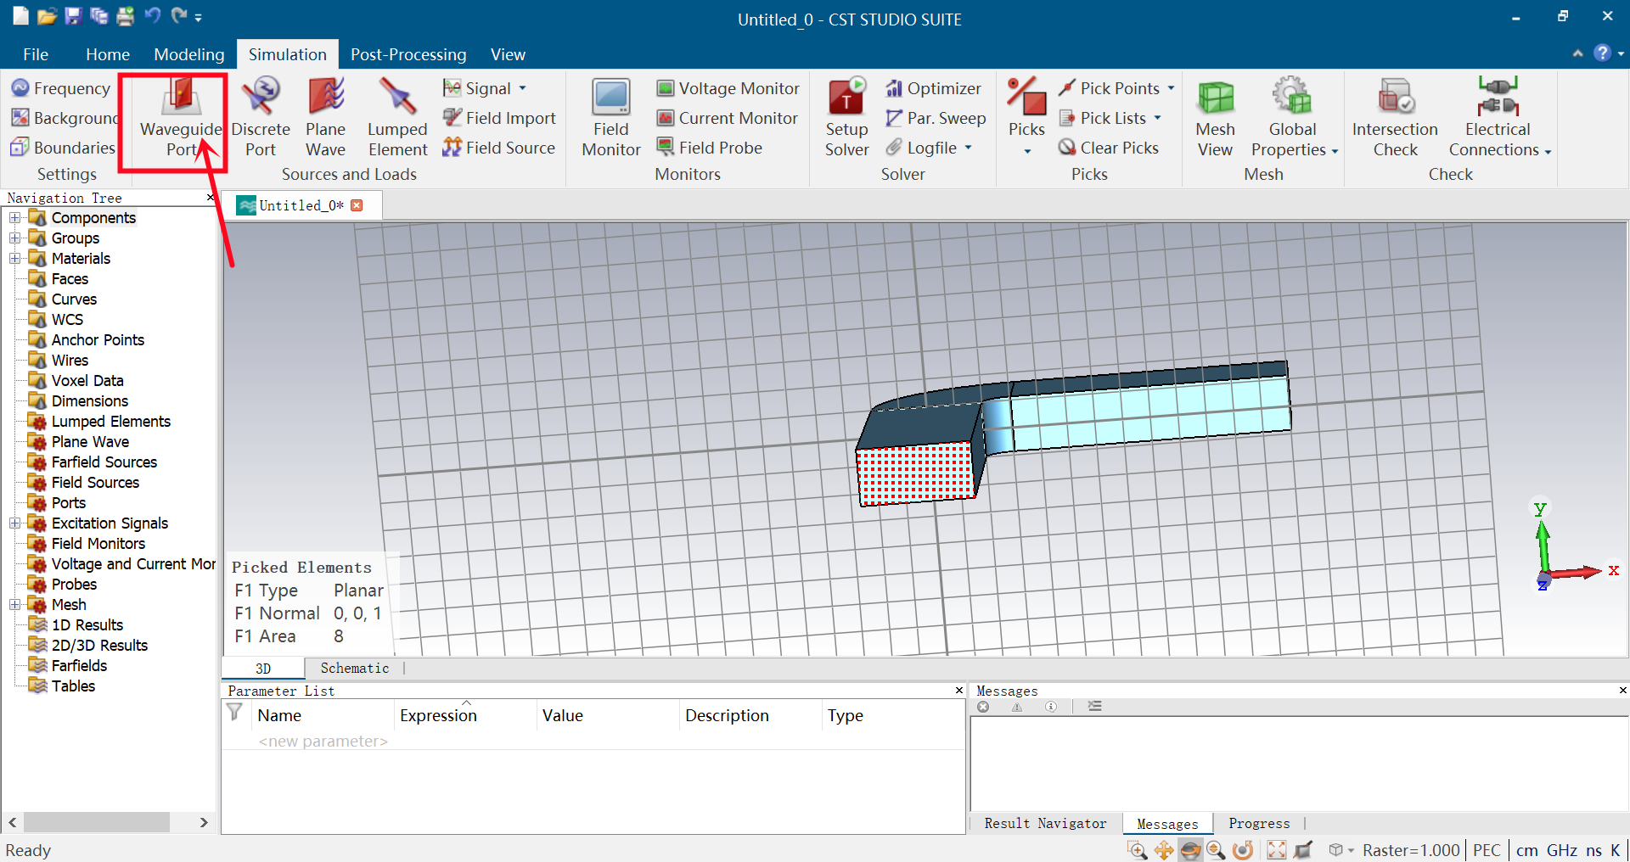Toggle error messages filter
1630x862 pixels.
983,707
